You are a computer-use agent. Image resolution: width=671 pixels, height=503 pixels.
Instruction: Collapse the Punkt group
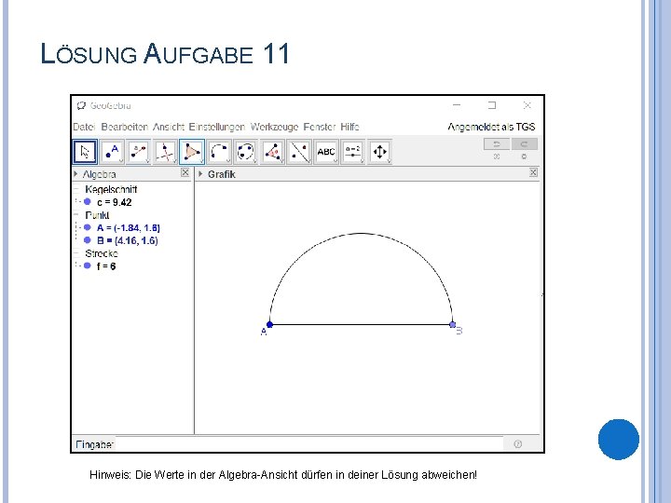pyautogui.click(x=76, y=214)
